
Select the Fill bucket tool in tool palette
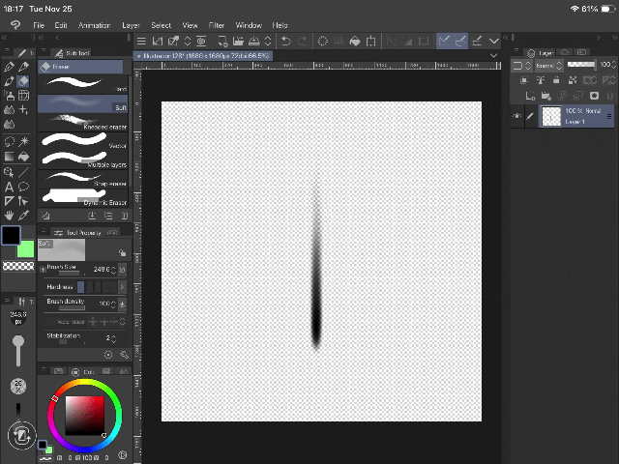pos(23,157)
